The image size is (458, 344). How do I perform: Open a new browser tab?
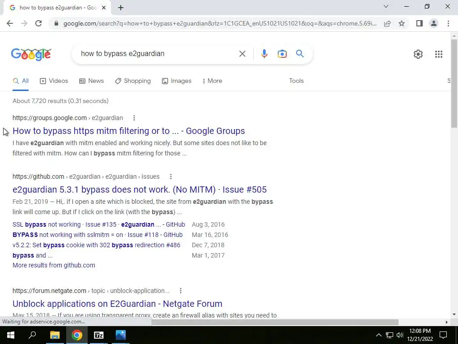pos(121,8)
